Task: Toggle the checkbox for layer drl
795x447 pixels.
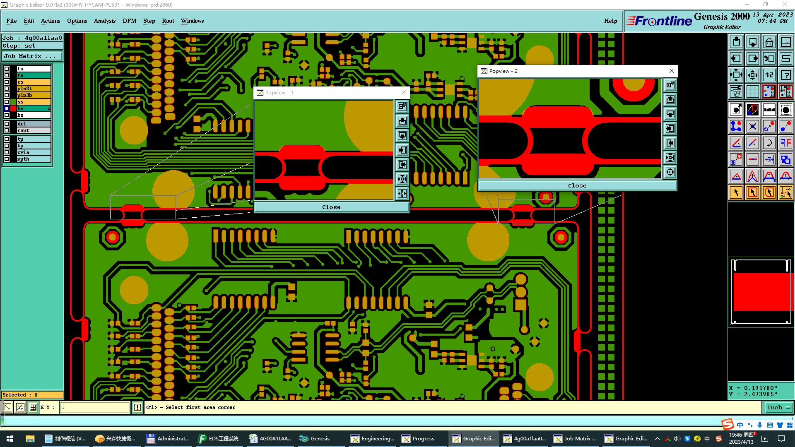Action: (7, 124)
